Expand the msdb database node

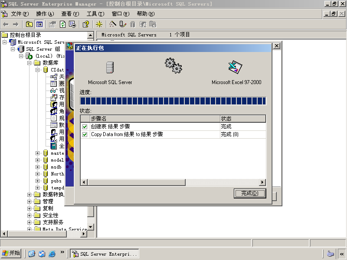(x=38, y=167)
